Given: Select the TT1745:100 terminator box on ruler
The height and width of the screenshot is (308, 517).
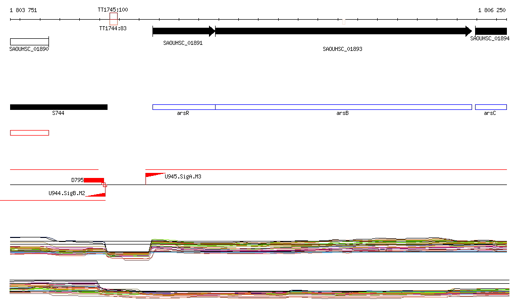Looking at the screenshot, I should tap(114, 19).
